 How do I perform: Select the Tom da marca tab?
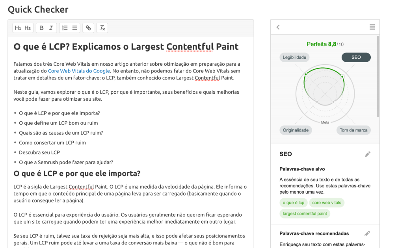pyautogui.click(x=353, y=130)
